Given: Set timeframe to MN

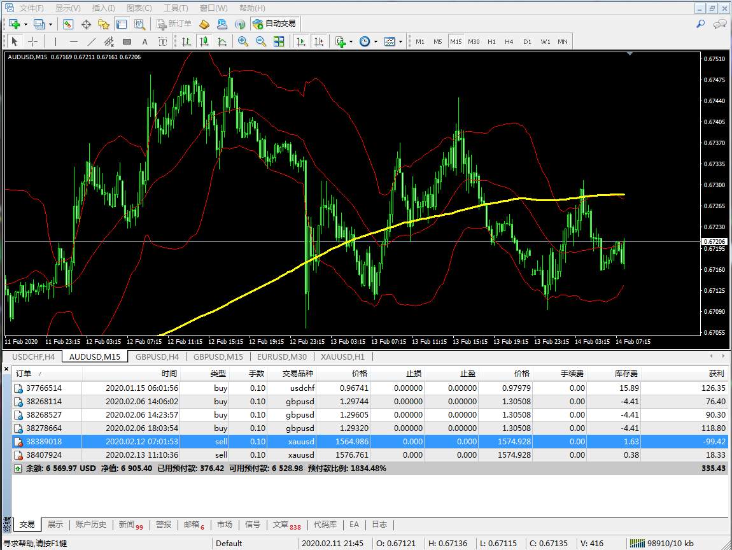Looking at the screenshot, I should pyautogui.click(x=563, y=41).
